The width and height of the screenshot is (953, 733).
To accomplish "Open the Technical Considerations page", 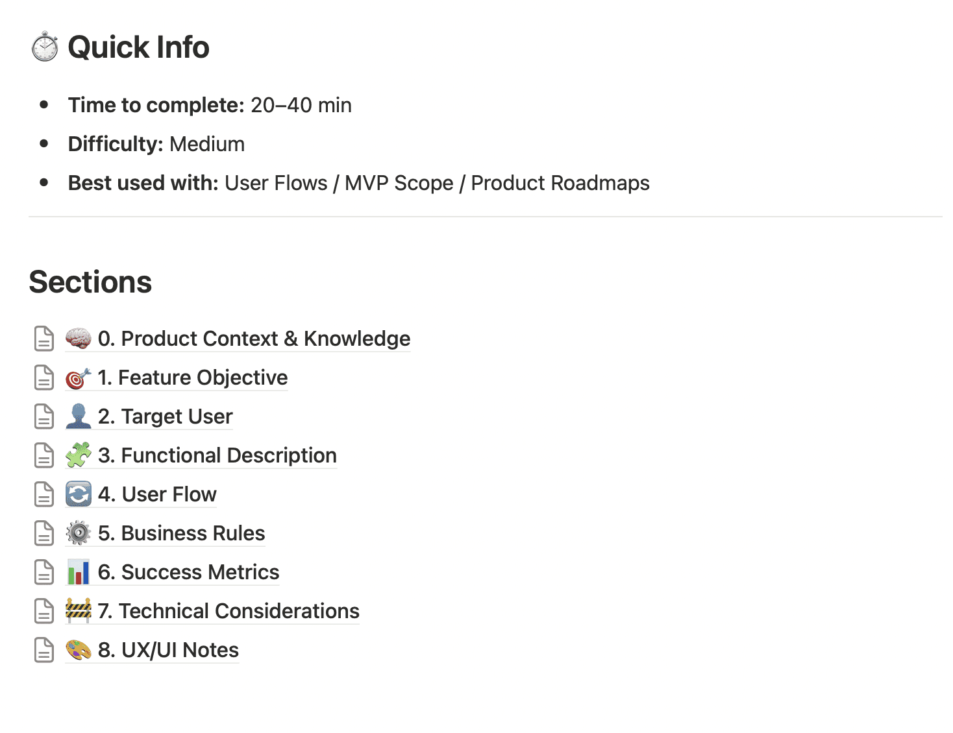I will pyautogui.click(x=229, y=611).
